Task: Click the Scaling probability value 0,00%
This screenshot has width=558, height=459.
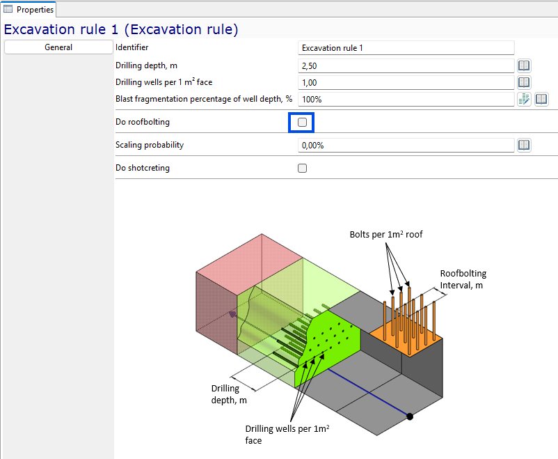Action: click(406, 145)
